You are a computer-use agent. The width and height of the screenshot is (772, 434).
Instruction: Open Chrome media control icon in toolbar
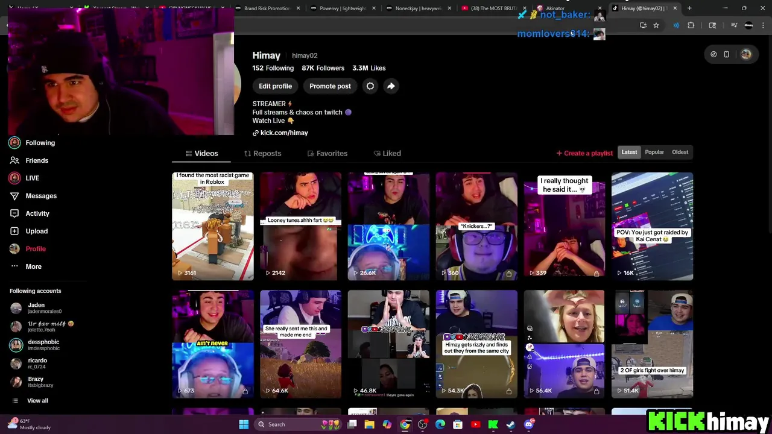click(x=734, y=25)
